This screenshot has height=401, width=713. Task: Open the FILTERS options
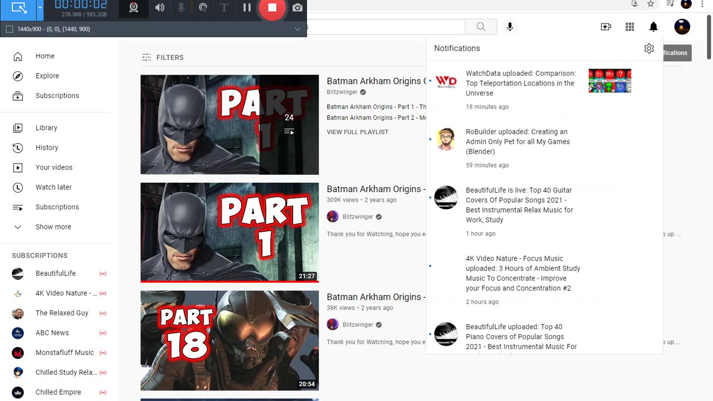pyautogui.click(x=162, y=57)
